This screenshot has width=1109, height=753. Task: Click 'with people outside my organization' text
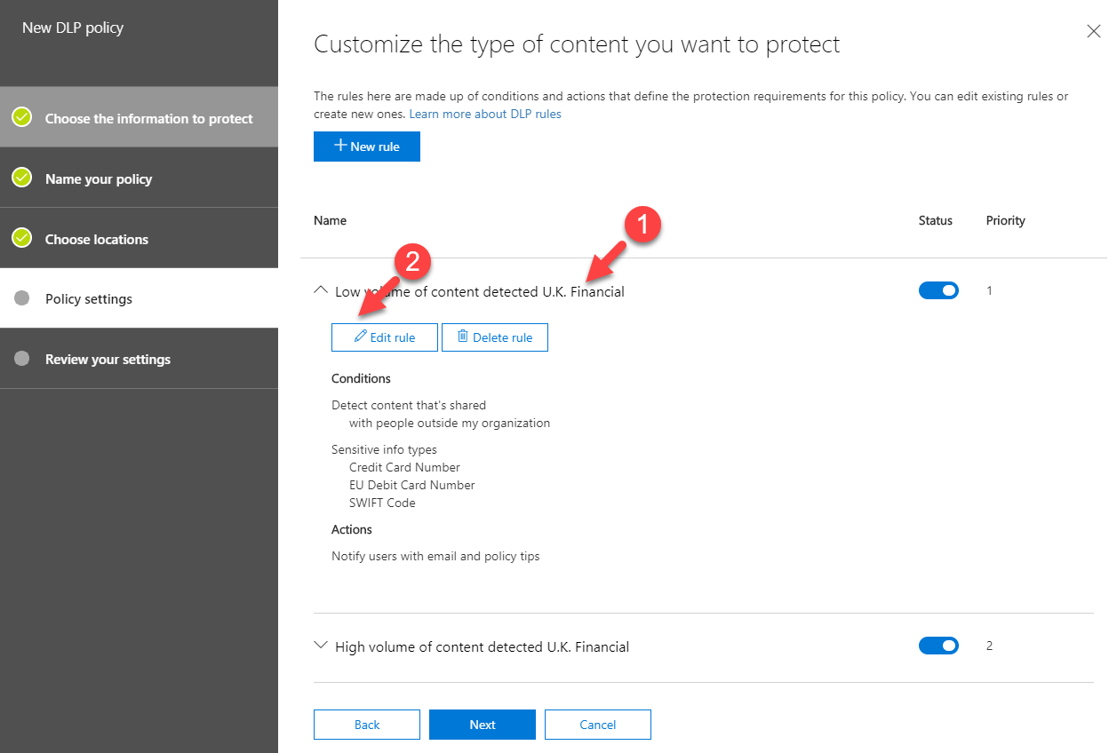point(450,423)
